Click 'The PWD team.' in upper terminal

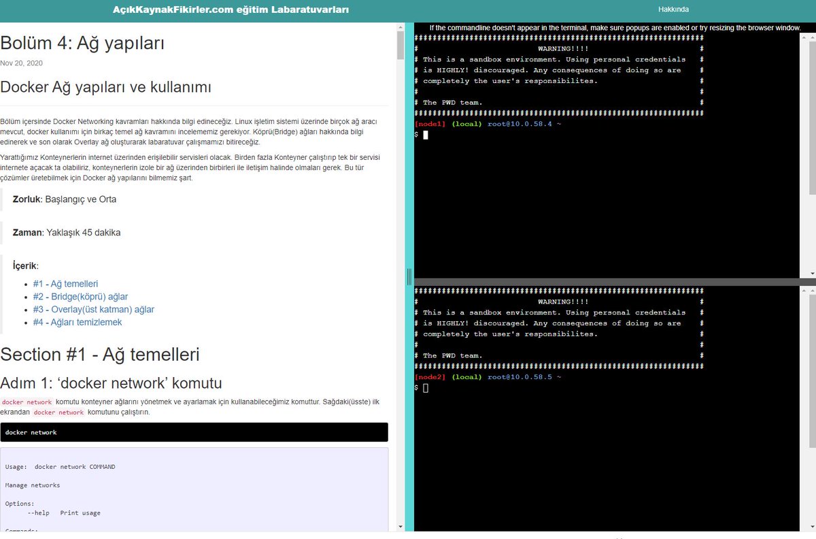coord(452,103)
